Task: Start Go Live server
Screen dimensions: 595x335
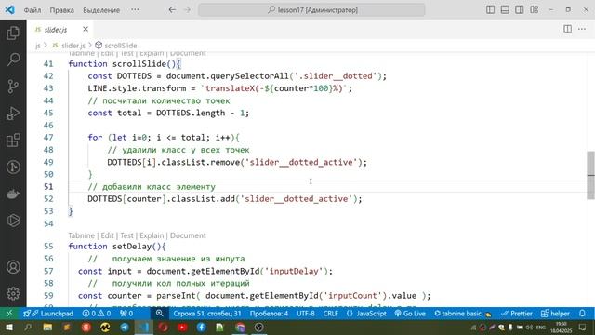Action: (x=410, y=314)
